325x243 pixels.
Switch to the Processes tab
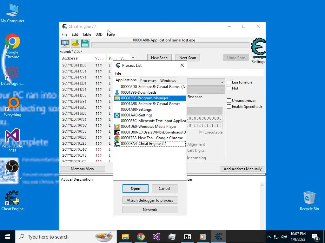(148, 81)
